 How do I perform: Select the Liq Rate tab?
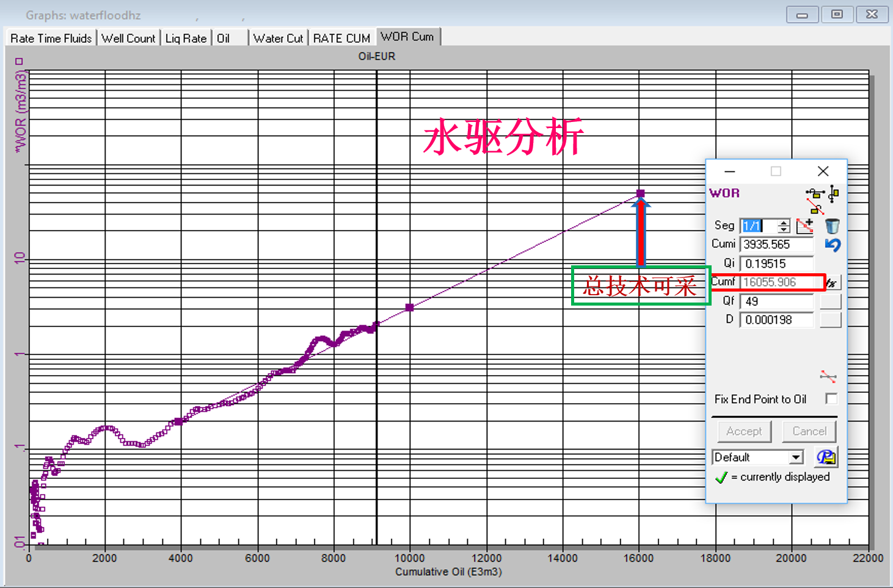(x=186, y=38)
